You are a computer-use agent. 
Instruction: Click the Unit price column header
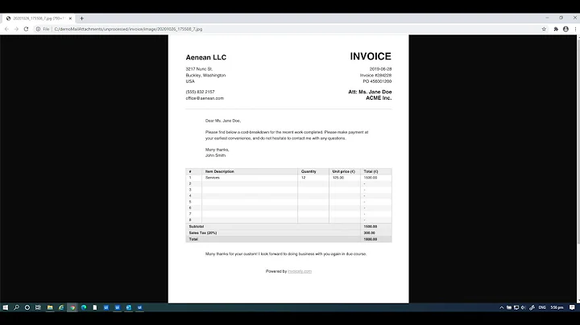344,171
